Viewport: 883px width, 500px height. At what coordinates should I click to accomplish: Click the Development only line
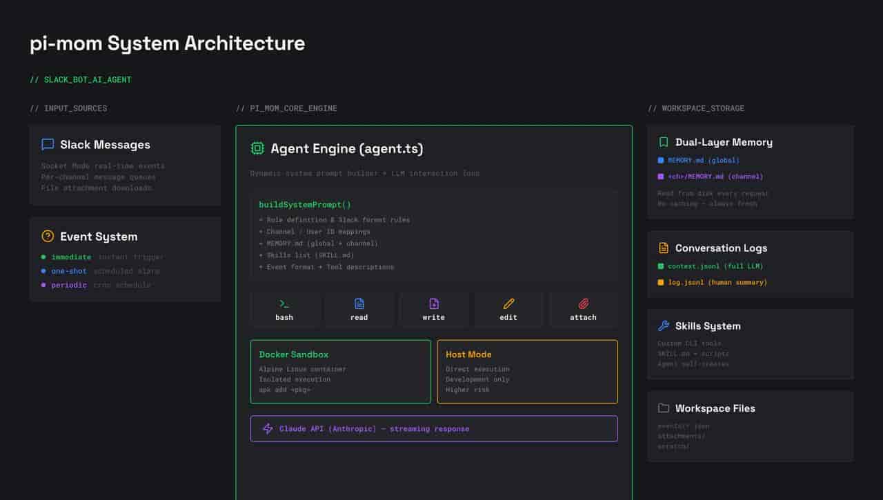[477, 379]
